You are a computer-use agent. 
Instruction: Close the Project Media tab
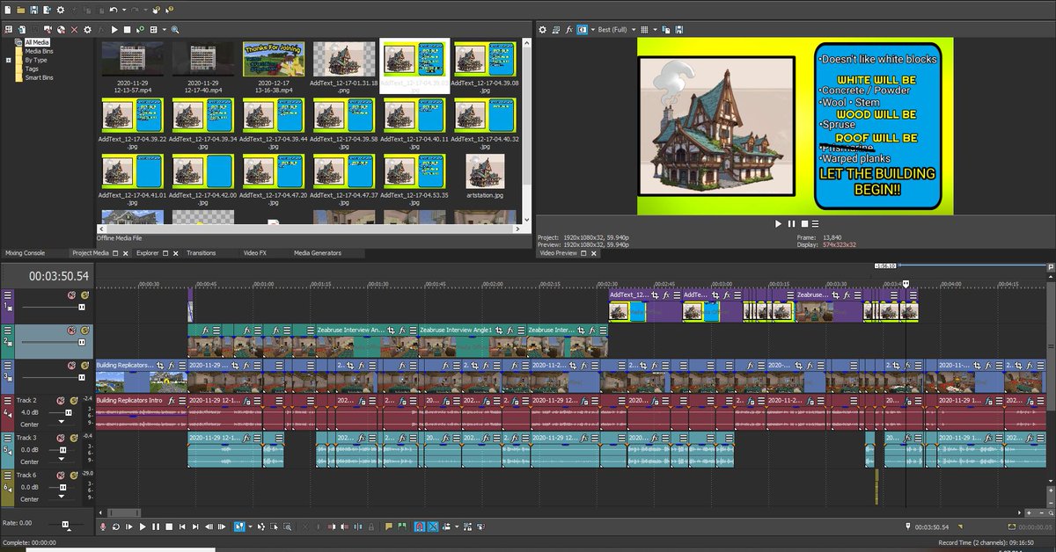tap(128, 253)
